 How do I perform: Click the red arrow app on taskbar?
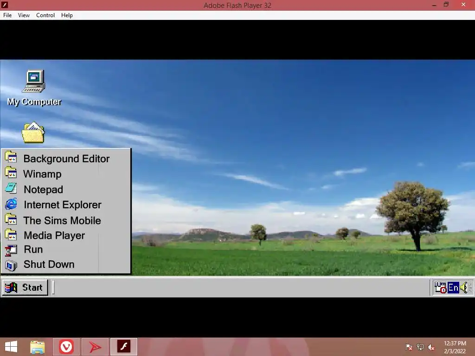tap(95, 347)
